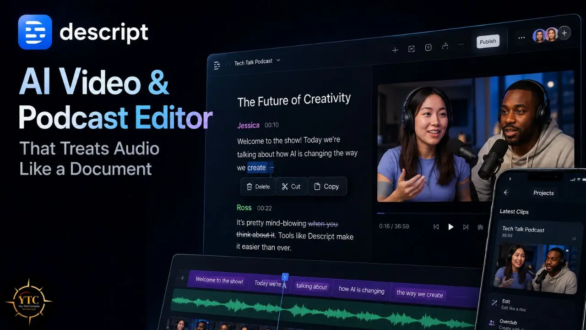Click the timestamp 00:10 next to Jessica
The width and height of the screenshot is (586, 330).
click(x=271, y=125)
